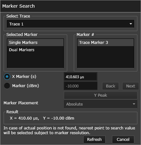Screen dimensions: 141x145
Task: Click the Result X and Y readout
Action: (42, 118)
